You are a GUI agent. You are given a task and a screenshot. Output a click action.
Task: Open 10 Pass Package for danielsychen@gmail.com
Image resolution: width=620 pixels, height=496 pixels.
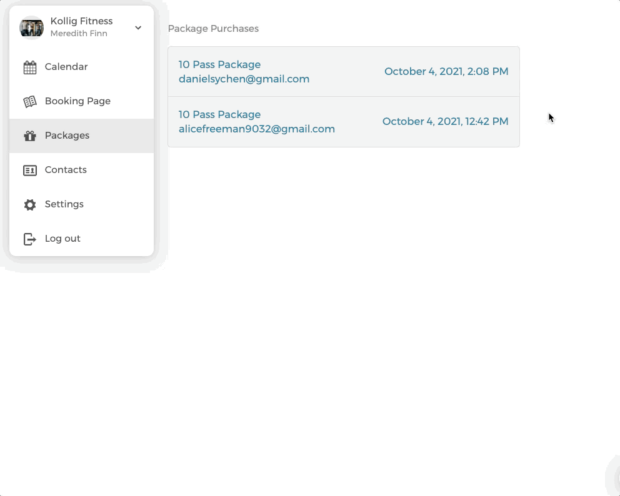pos(344,72)
